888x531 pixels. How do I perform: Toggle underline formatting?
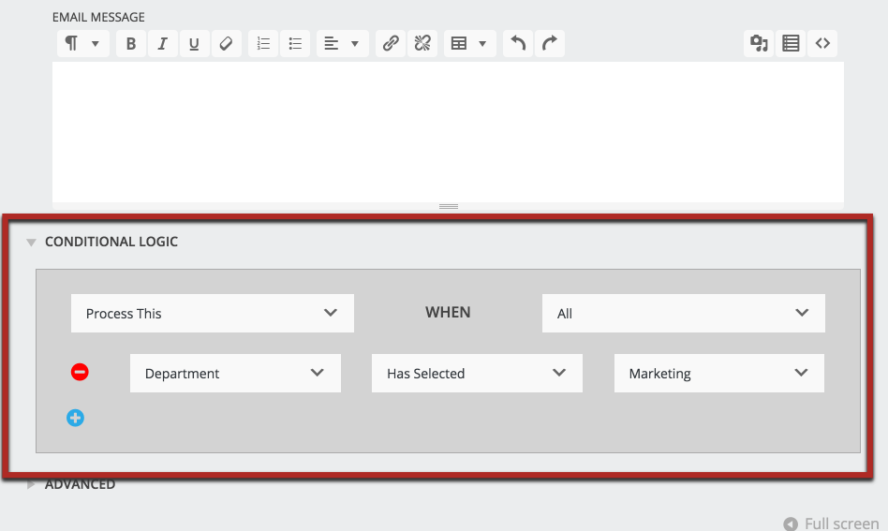coord(194,43)
